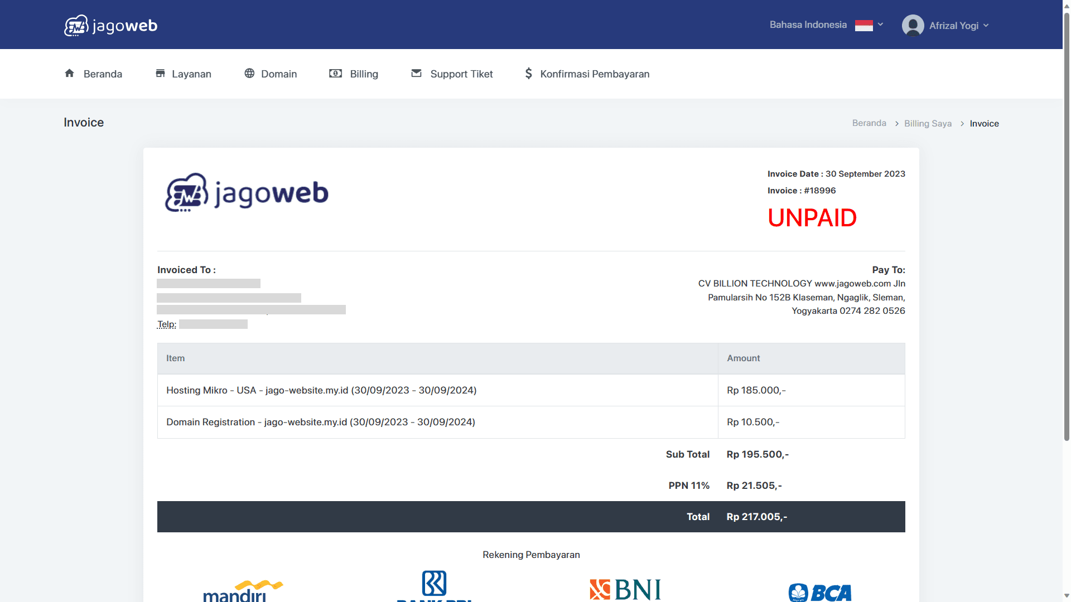The image size is (1071, 602).
Task: Click the user avatar icon
Action: click(913, 26)
